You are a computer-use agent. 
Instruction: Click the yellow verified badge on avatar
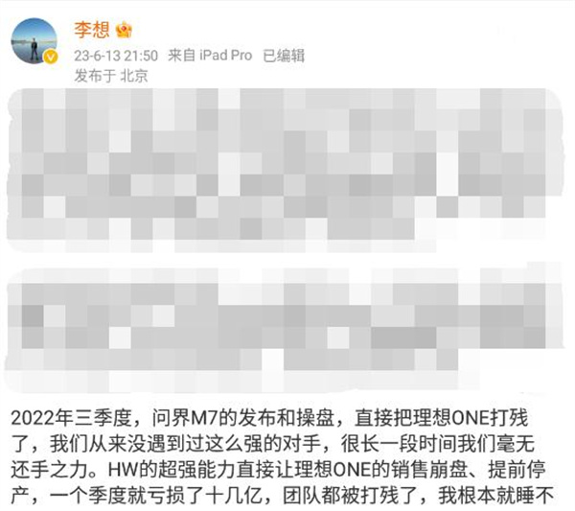51,58
